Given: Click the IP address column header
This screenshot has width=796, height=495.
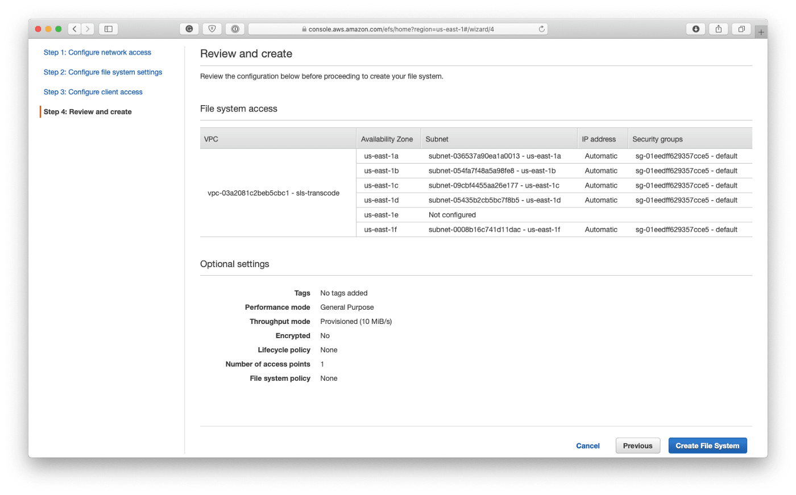Looking at the screenshot, I should click(x=603, y=139).
